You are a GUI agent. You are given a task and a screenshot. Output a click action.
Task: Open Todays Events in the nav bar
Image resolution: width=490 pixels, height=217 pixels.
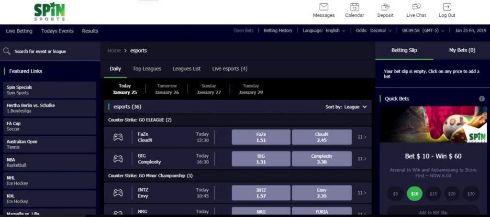point(57,31)
